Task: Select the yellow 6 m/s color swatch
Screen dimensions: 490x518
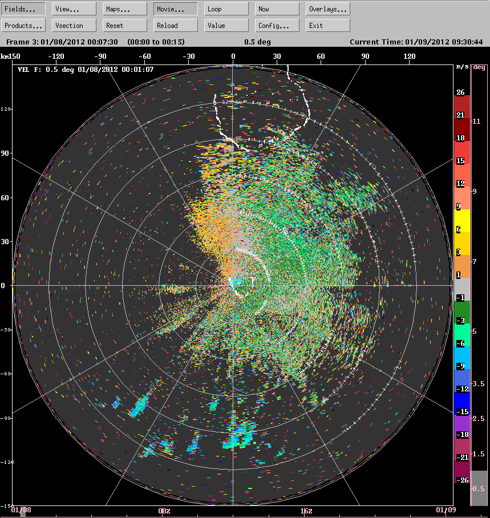Action: [x=462, y=221]
